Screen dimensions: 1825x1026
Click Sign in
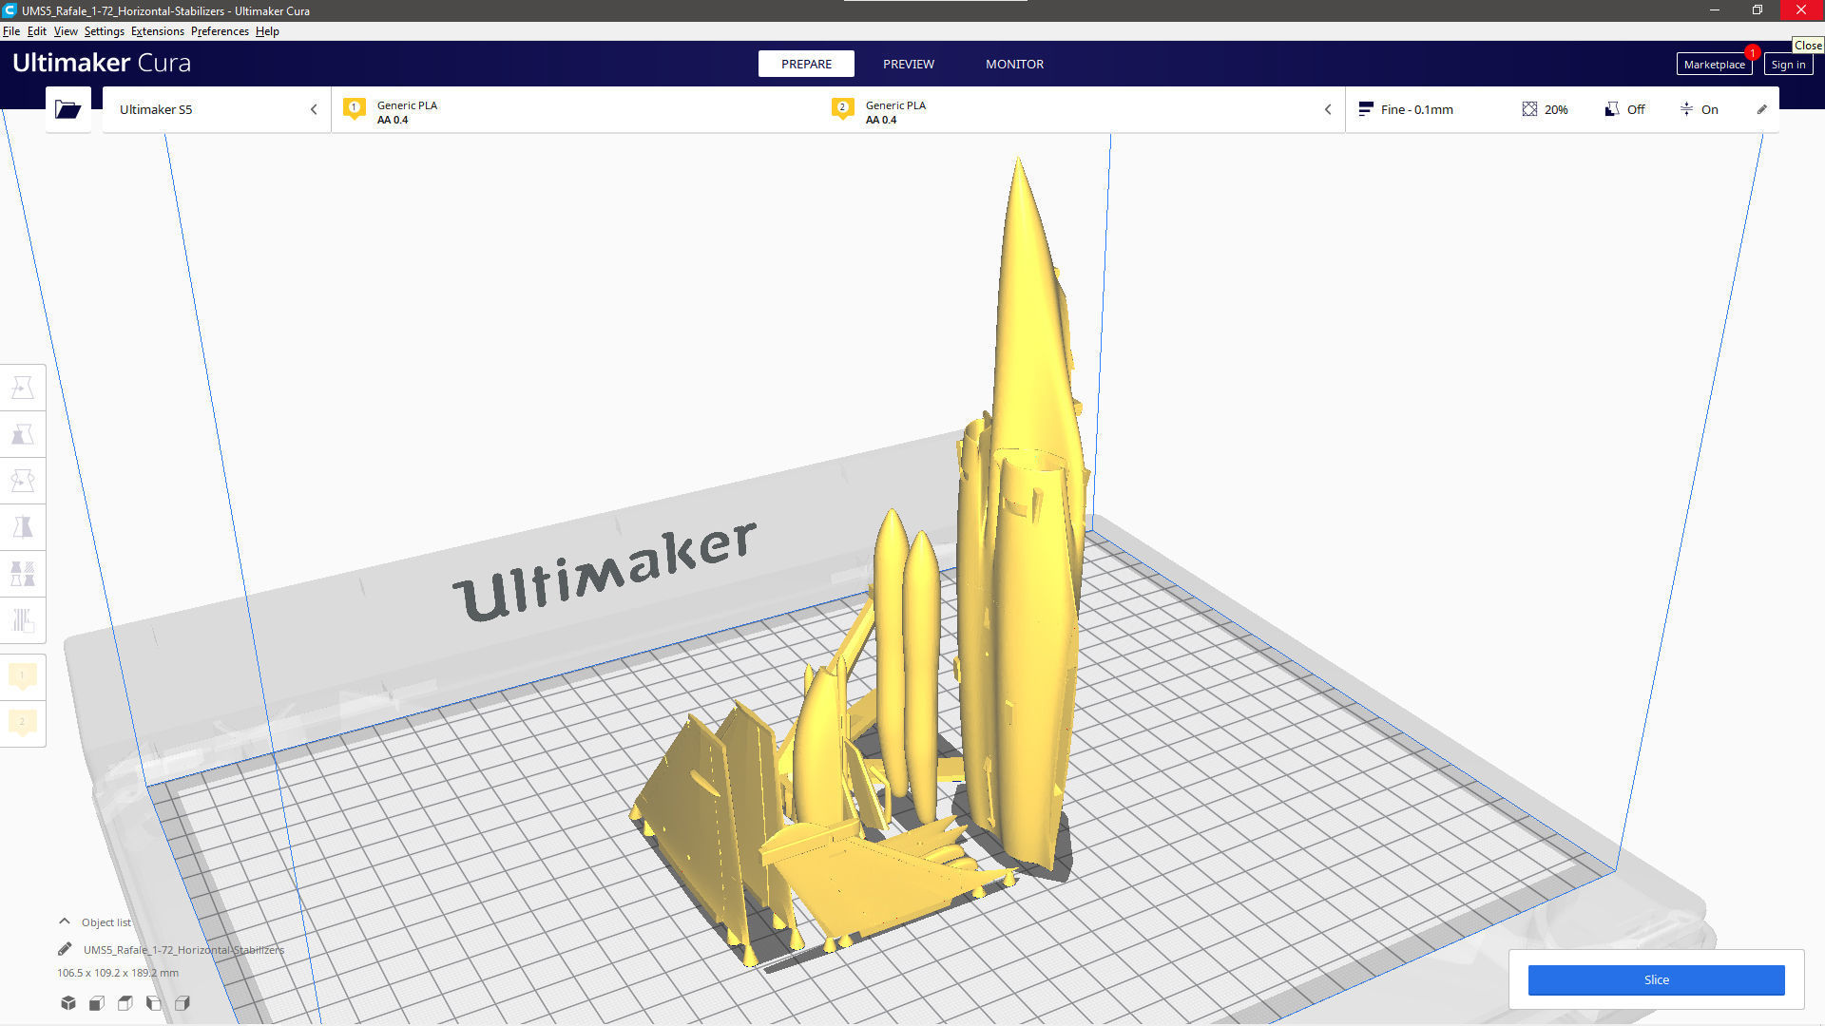pos(1788,65)
